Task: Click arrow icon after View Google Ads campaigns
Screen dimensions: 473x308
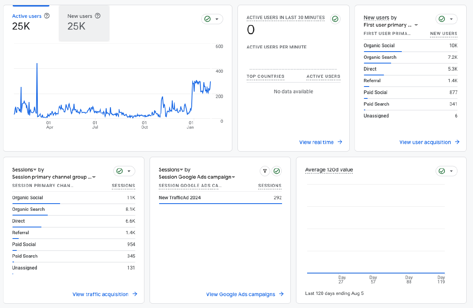Action: [281, 294]
